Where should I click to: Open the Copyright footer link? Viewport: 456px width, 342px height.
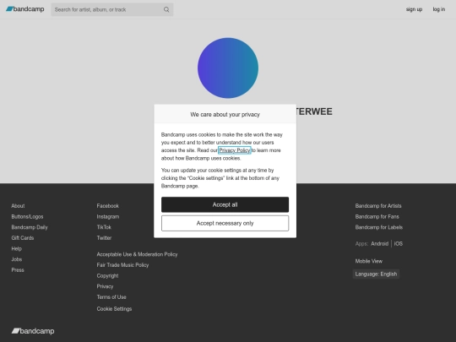click(107, 275)
